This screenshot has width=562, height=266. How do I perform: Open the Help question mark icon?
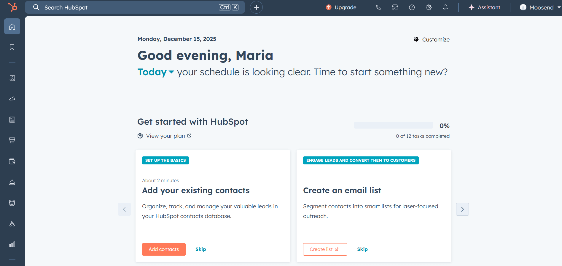[x=412, y=7]
